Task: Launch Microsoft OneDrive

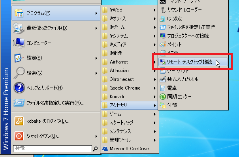Action: pos(129,149)
